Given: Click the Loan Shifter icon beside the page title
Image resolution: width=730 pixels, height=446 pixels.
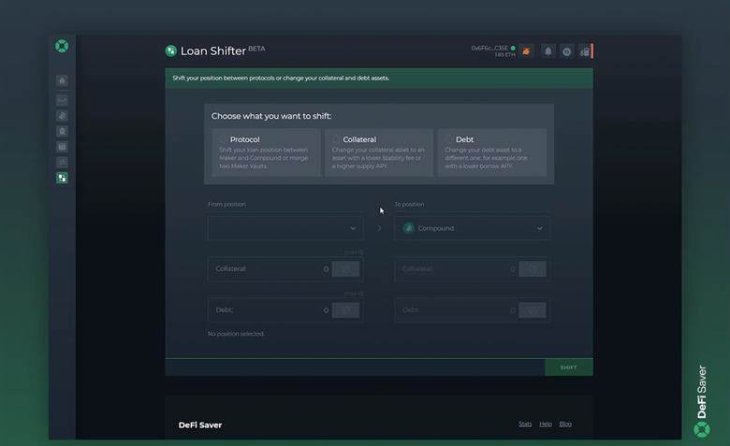Looking at the screenshot, I should (x=171, y=50).
